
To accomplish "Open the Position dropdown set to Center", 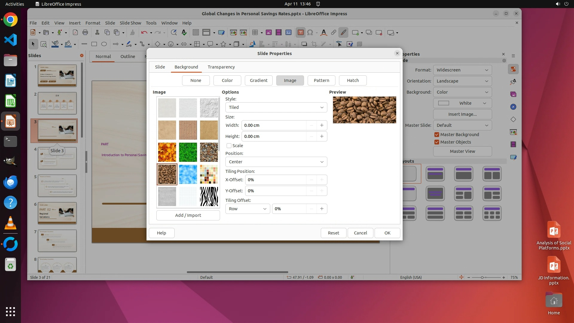I will click(x=276, y=162).
